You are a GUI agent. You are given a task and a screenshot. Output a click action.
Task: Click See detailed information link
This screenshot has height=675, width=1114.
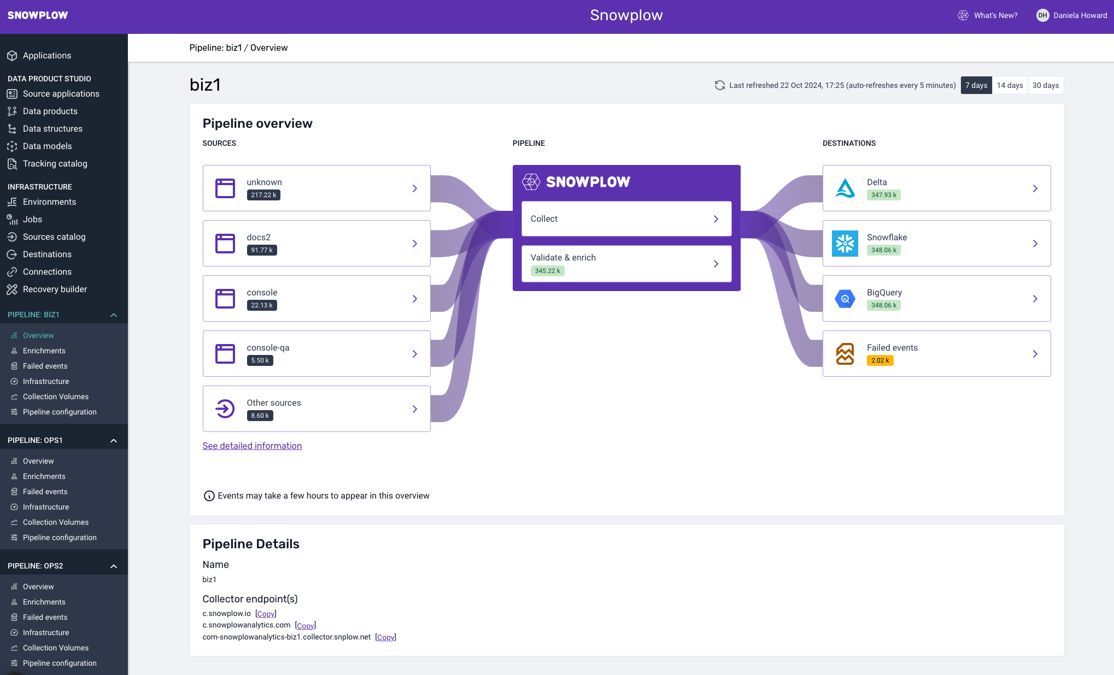pos(252,446)
